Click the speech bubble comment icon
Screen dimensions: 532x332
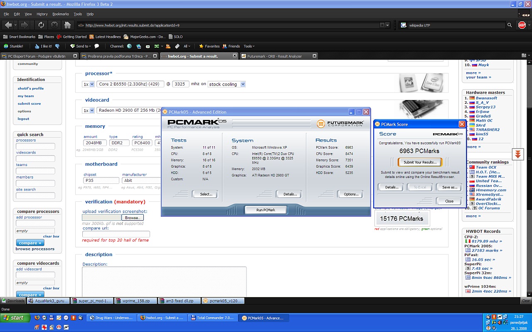click(x=97, y=46)
